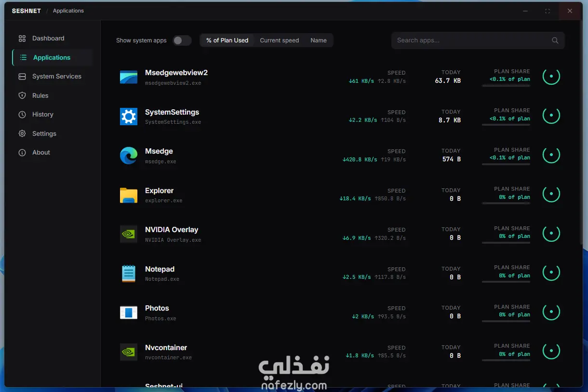Click the History clock icon
The width and height of the screenshot is (588, 392).
(22, 115)
